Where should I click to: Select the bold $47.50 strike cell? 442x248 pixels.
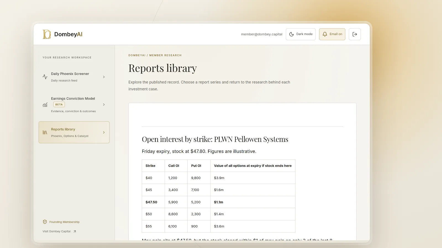coord(153,202)
